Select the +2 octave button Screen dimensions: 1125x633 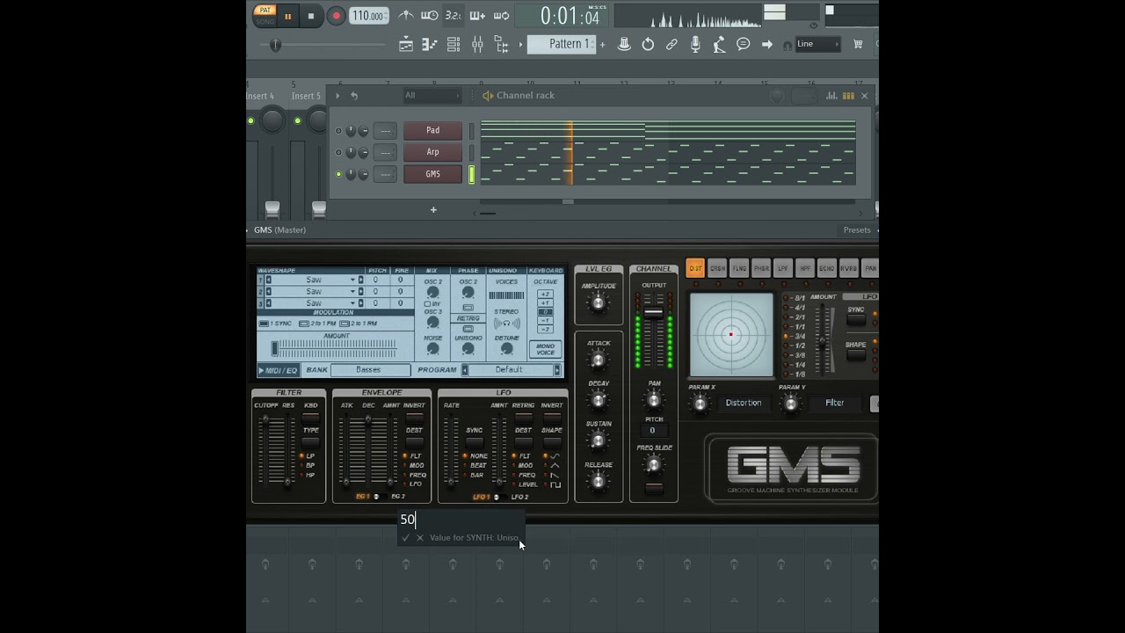pos(545,295)
